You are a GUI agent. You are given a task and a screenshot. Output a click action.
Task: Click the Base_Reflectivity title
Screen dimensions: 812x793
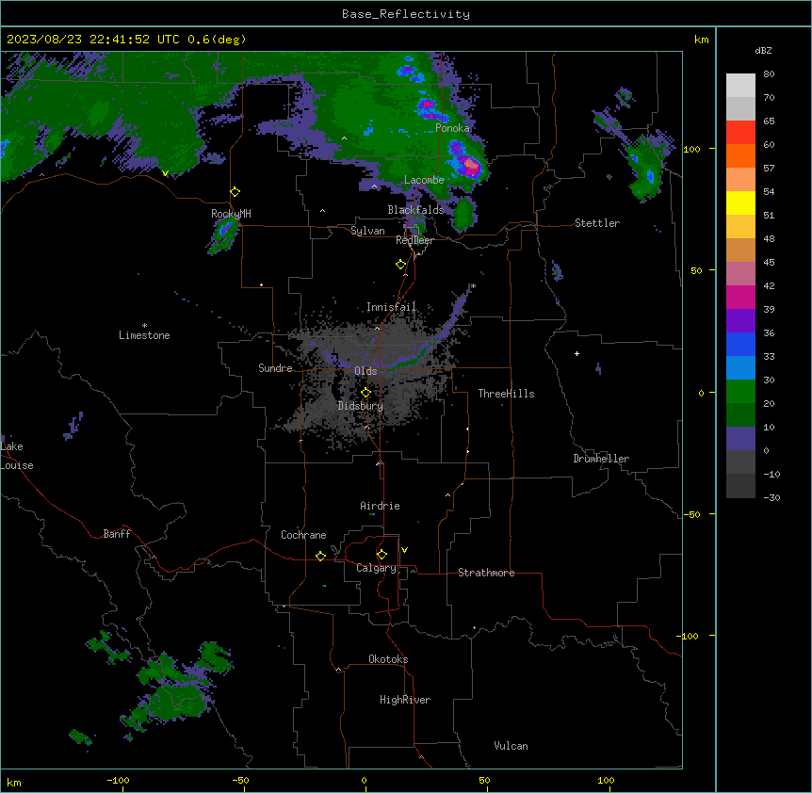tap(406, 14)
